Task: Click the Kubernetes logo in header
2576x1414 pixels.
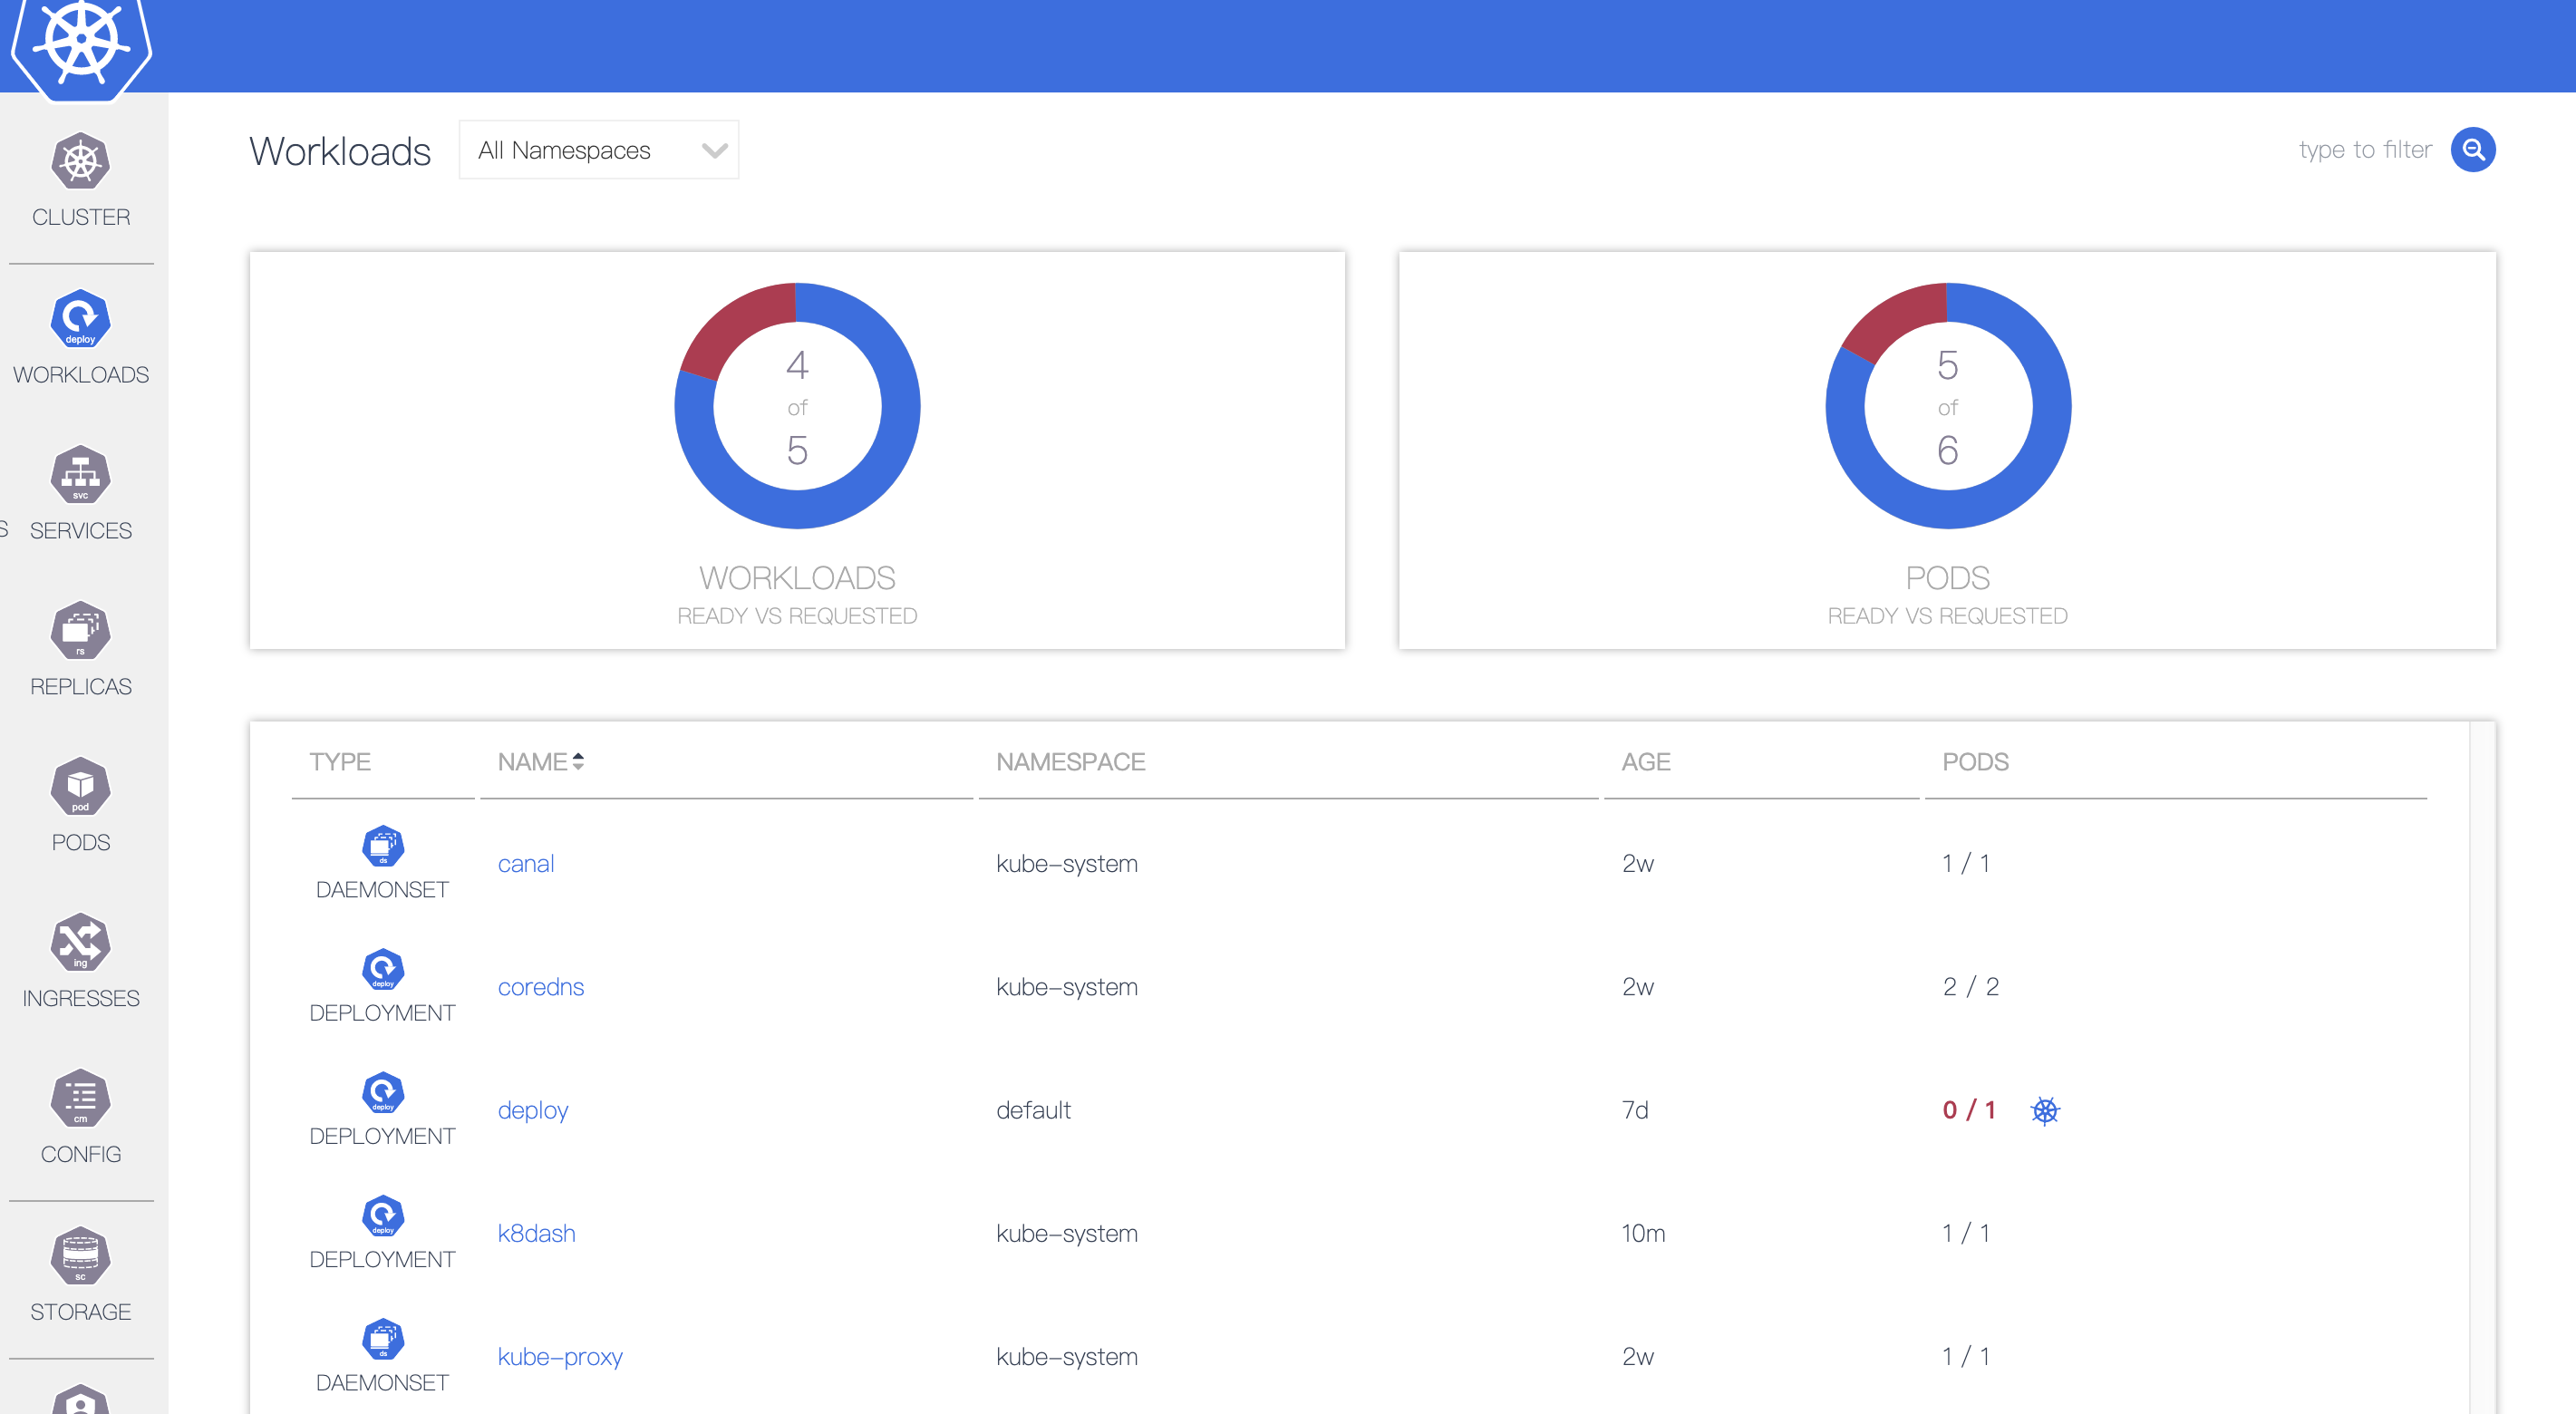Action: 81,42
